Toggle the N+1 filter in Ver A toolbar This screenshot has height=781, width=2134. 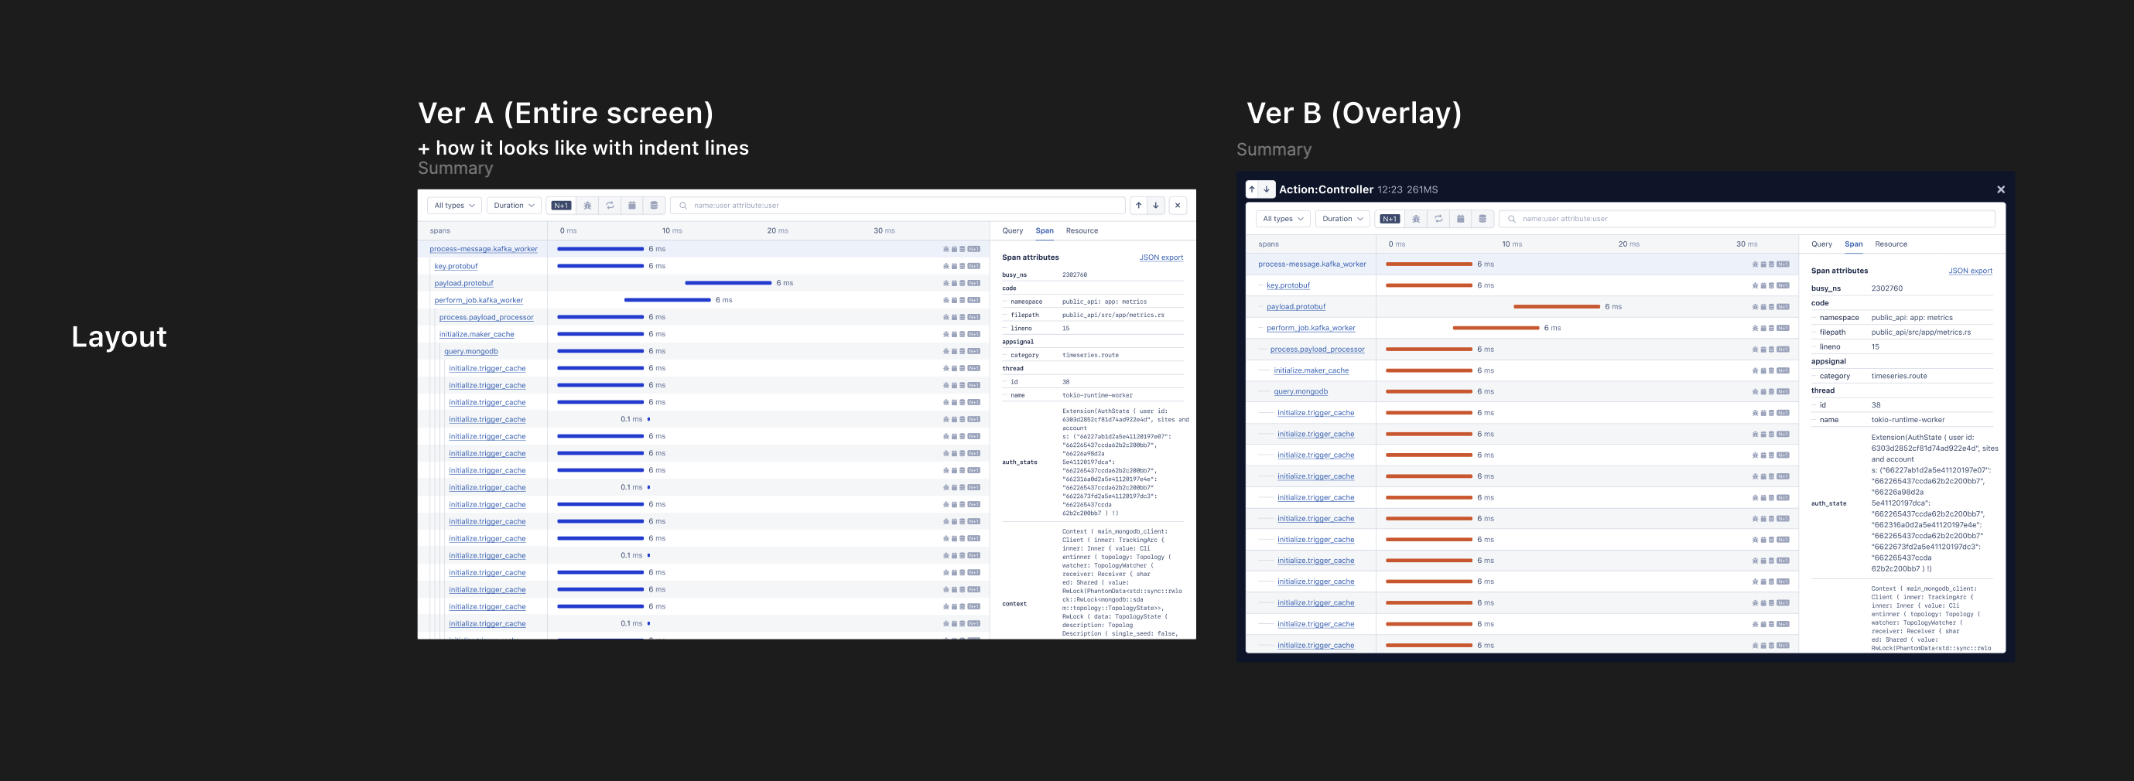(561, 206)
